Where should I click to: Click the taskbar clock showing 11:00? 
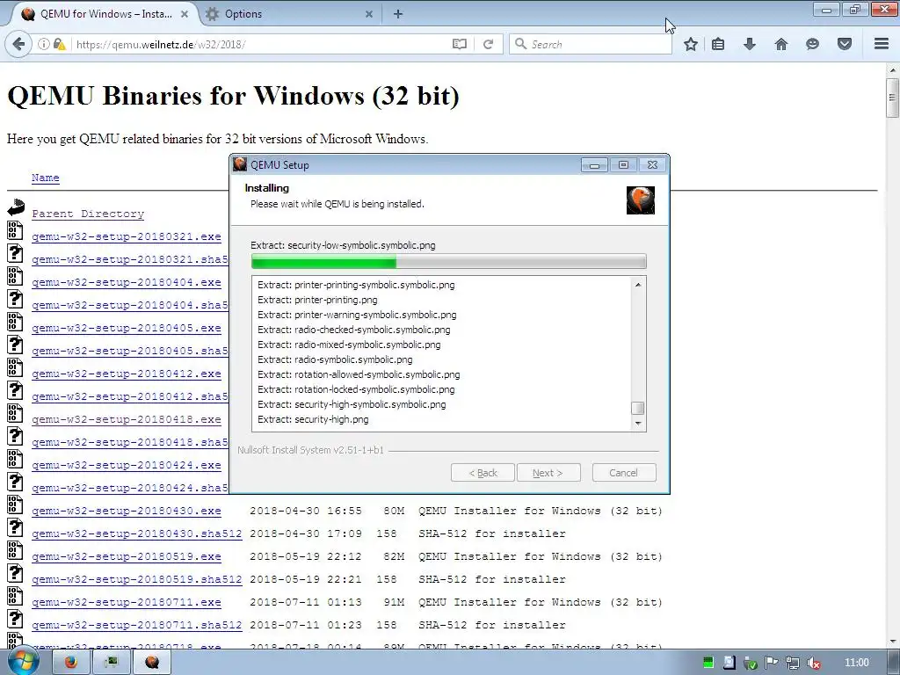coord(856,663)
